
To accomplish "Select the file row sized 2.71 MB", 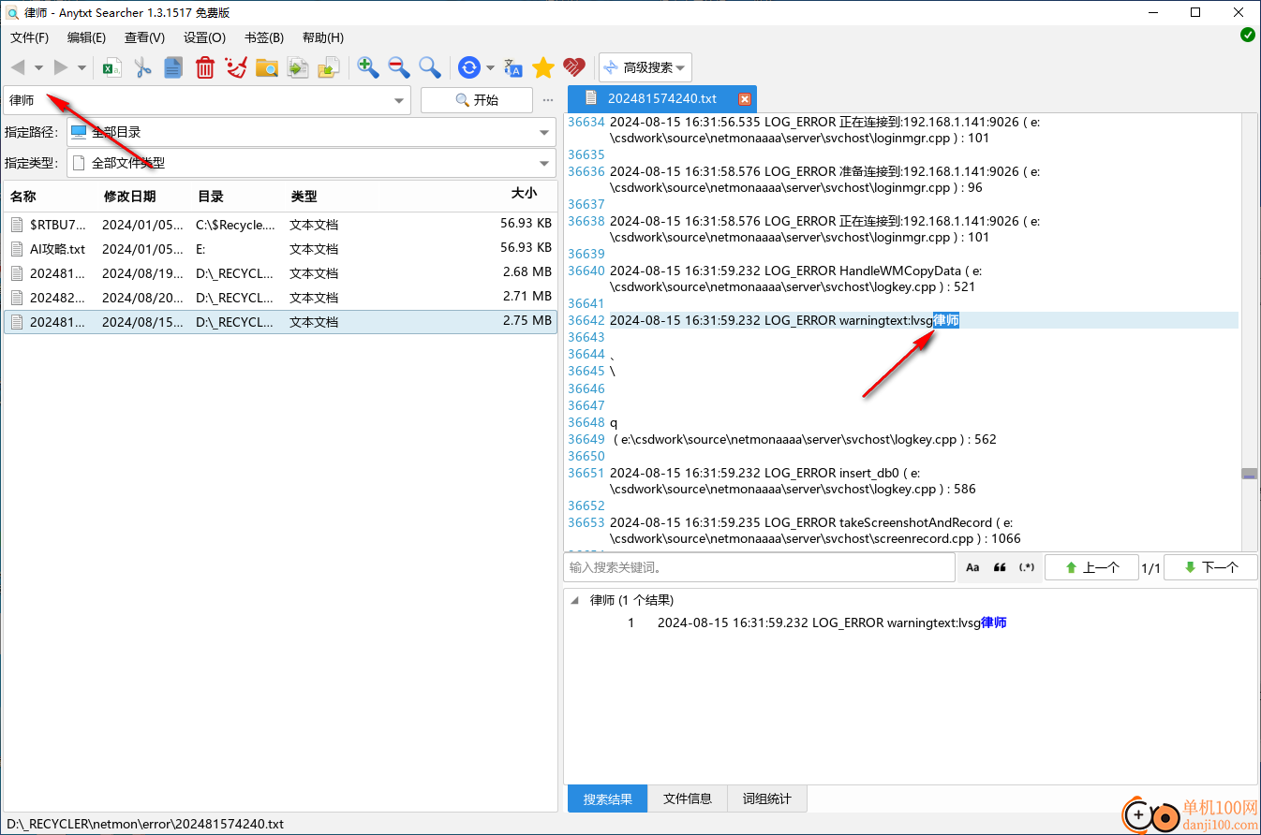I will pyautogui.click(x=280, y=298).
